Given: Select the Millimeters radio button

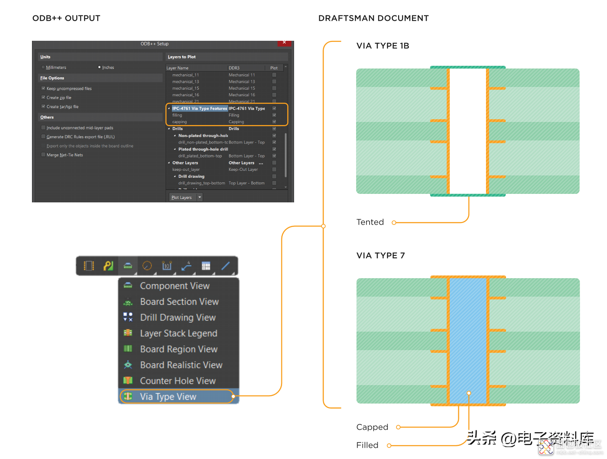Looking at the screenshot, I should click(43, 67).
